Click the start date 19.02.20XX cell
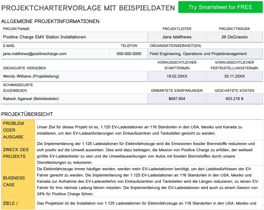Screen dimensions: 264x210 [177, 76]
